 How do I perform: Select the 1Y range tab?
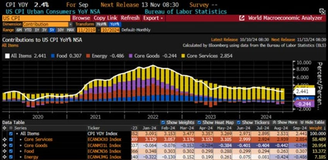37,30
